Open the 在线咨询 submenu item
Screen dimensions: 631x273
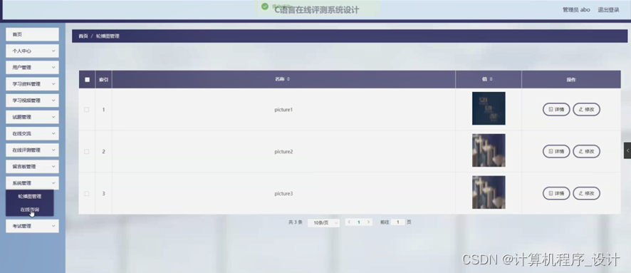pyautogui.click(x=30, y=210)
